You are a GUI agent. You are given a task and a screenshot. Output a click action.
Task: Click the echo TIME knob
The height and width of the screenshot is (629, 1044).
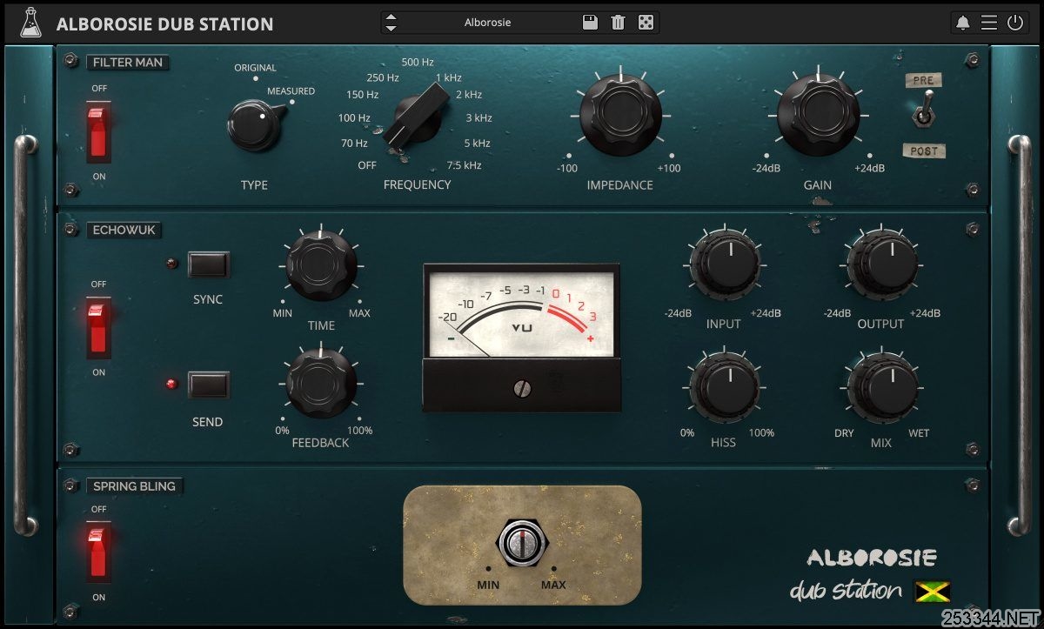[x=321, y=267]
